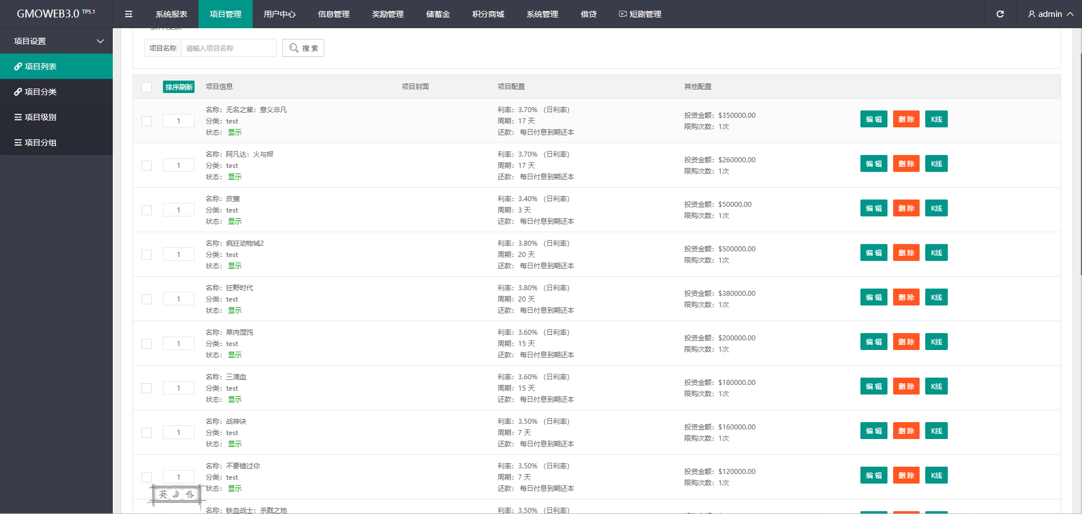Image resolution: width=1082 pixels, height=514 pixels.
Task: Switch to the 用户中心 tab
Action: (279, 14)
